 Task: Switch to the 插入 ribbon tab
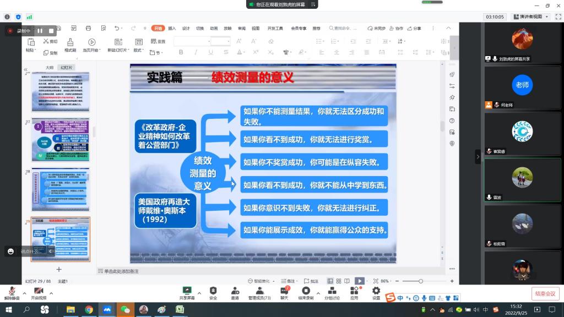tap(172, 28)
